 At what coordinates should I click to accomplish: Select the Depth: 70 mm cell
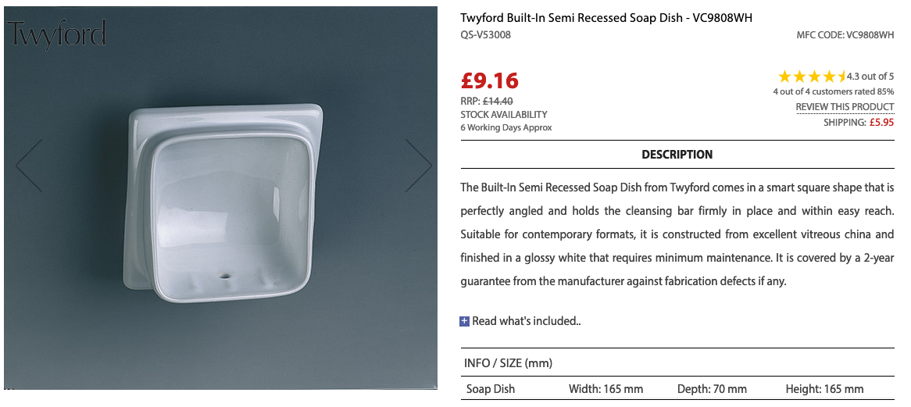coord(713,389)
